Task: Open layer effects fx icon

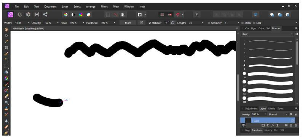Action: tap(273, 125)
